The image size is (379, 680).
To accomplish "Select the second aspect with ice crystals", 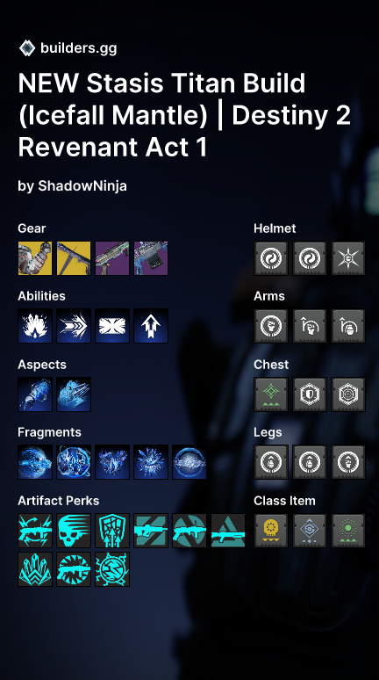I will pos(74,394).
